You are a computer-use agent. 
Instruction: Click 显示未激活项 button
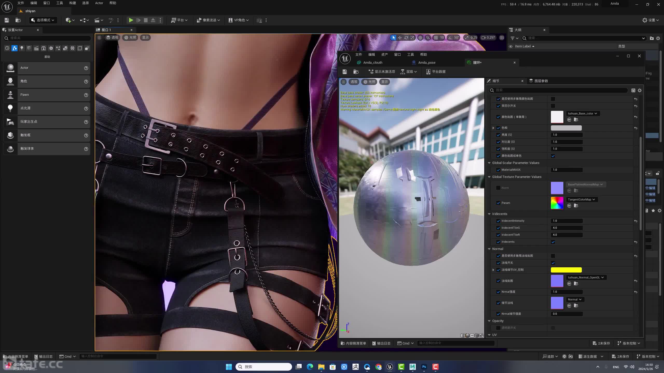click(x=382, y=72)
